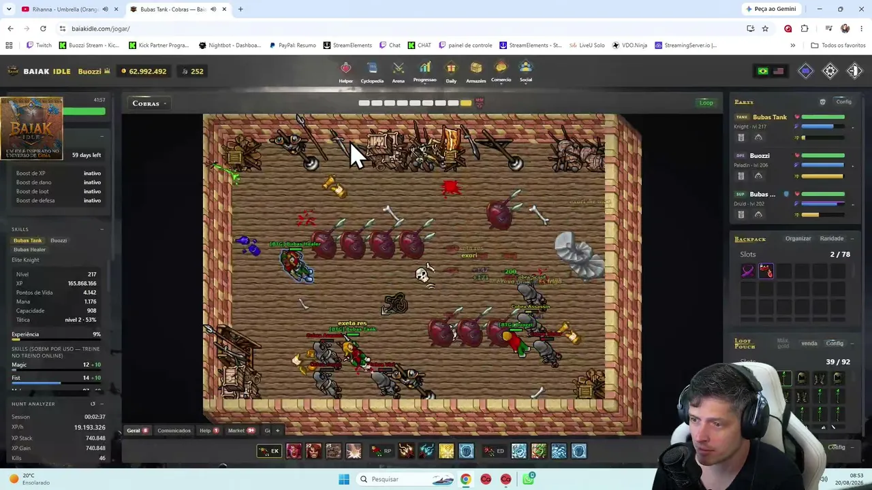The height and width of the screenshot is (490, 872).
Task: Open the browser tab search dropdown
Action: coord(9,9)
